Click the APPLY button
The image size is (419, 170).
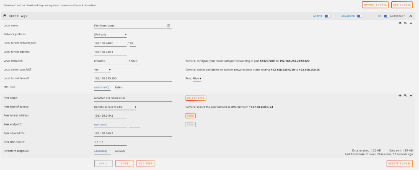103,164
